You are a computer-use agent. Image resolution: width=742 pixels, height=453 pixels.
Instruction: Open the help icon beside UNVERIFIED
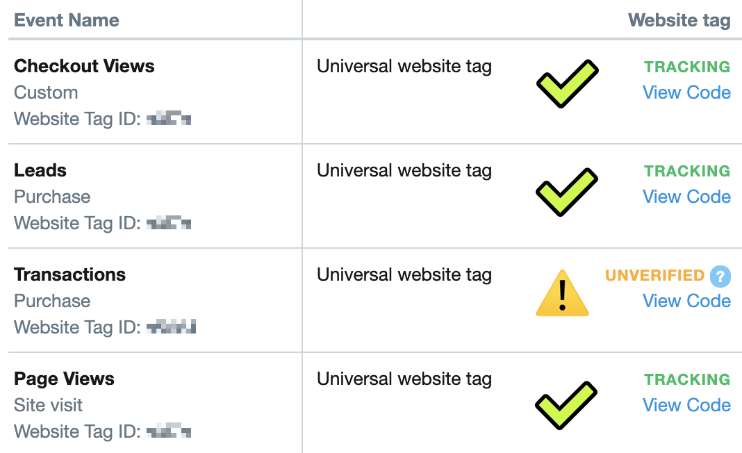click(x=720, y=276)
